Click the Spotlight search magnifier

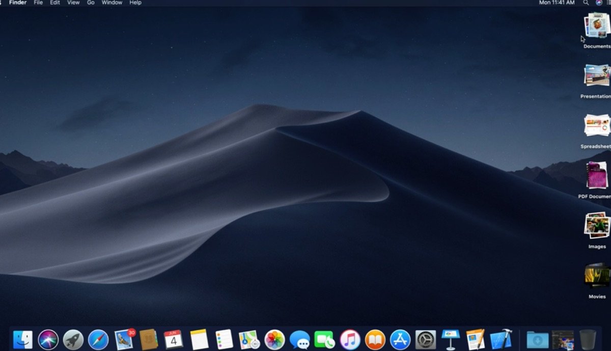coord(586,3)
